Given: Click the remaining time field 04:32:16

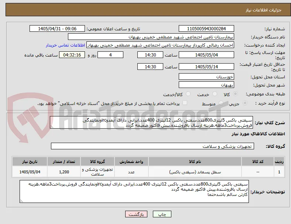Looking at the screenshot, I should coord(72,55).
